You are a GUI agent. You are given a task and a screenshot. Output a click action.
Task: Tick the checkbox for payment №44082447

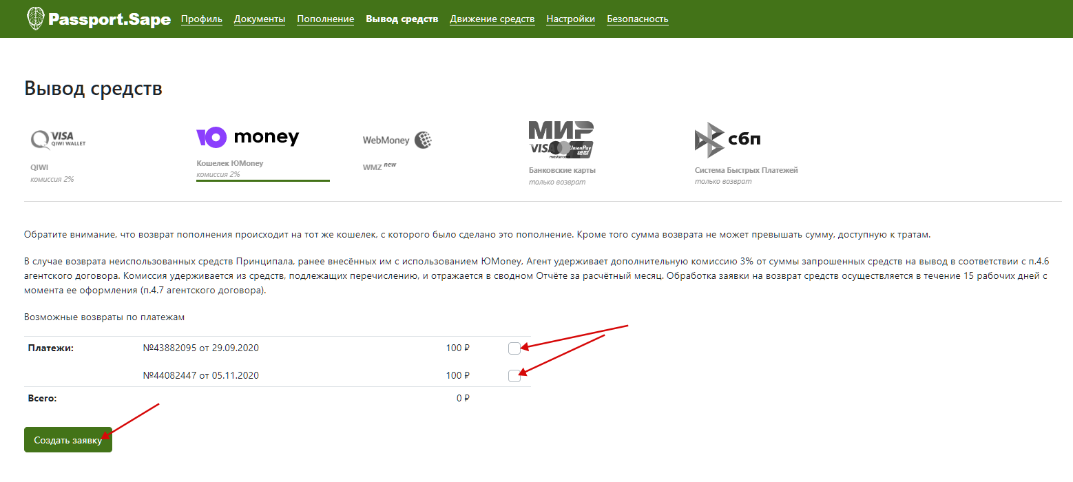click(514, 375)
